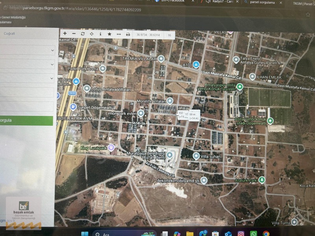Open the dekortek mobilya ltd.şti pin
Screen dimensions: 315x236
pyautogui.click(x=204, y=181)
